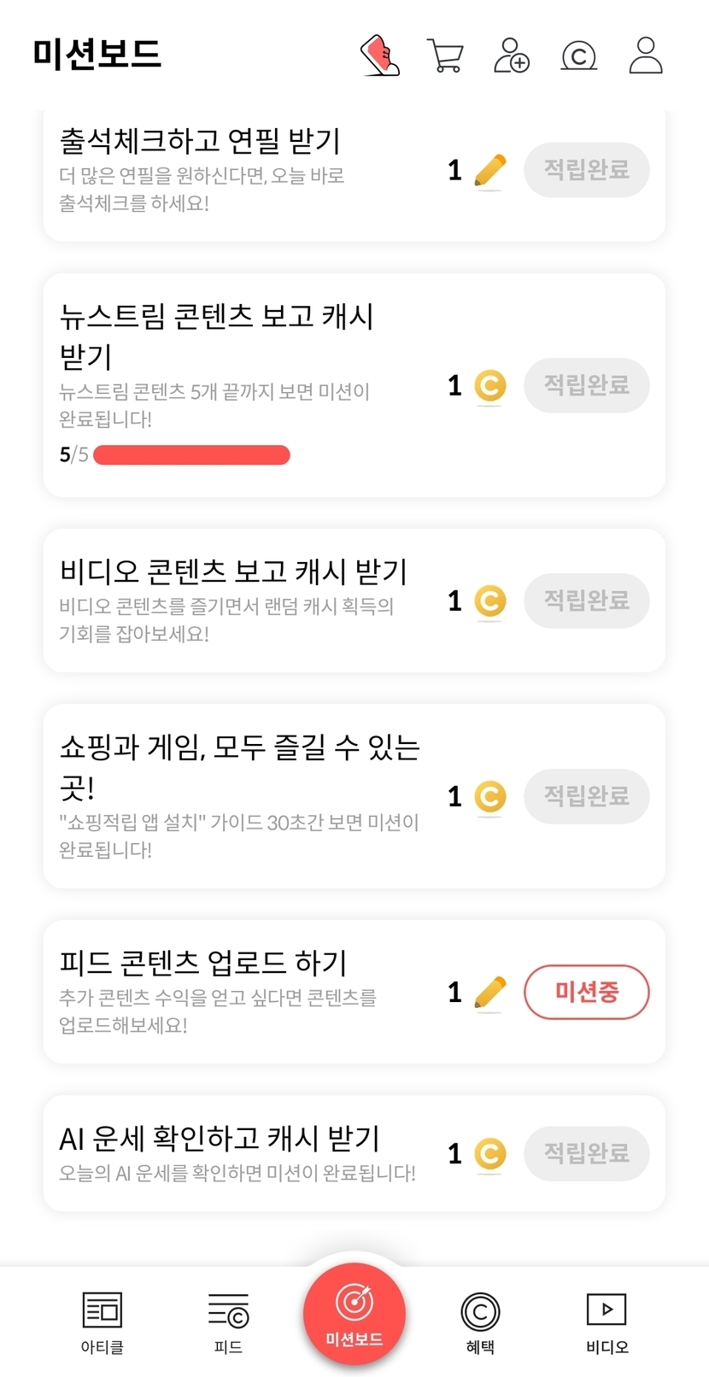This screenshot has height=1377, width=709.
Task: Go to the 비디오 tab
Action: pyautogui.click(x=606, y=1321)
